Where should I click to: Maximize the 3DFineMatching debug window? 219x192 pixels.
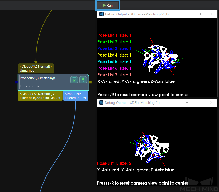(x=199, y=103)
